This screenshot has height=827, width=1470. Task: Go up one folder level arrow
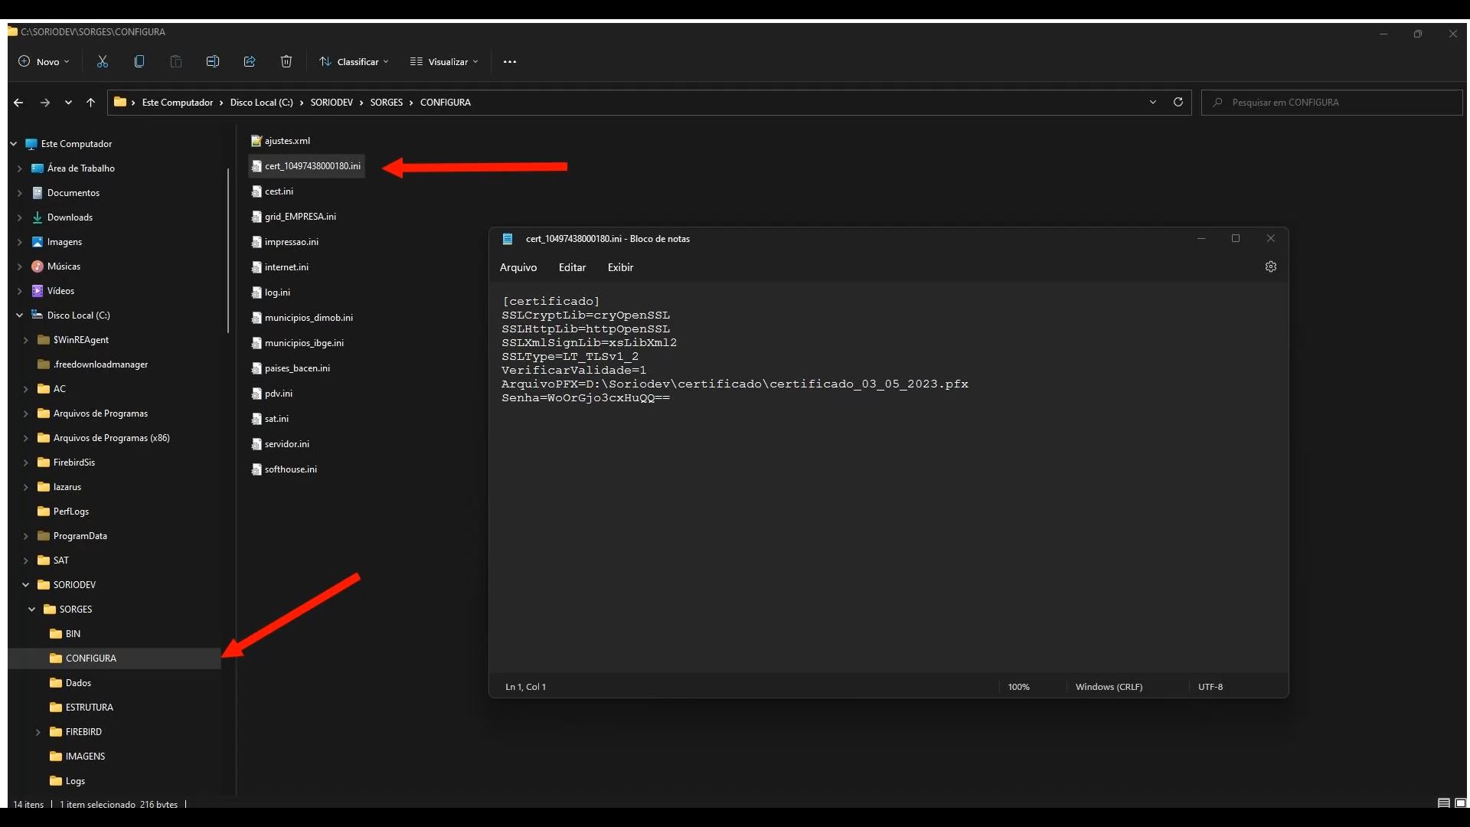90,102
